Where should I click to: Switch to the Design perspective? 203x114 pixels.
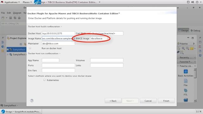pos(183,30)
